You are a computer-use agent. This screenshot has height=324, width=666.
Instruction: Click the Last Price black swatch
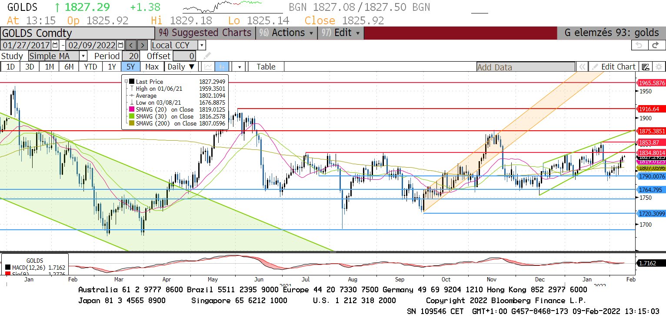(x=132, y=82)
